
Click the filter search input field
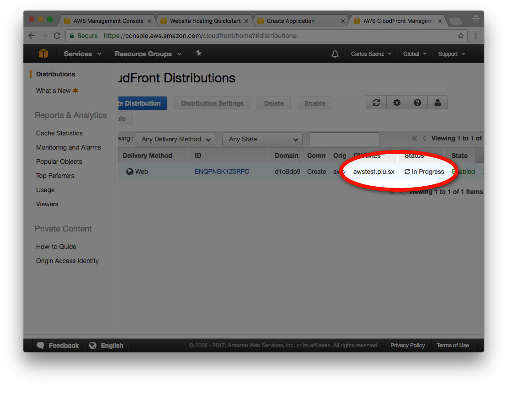[x=345, y=139]
